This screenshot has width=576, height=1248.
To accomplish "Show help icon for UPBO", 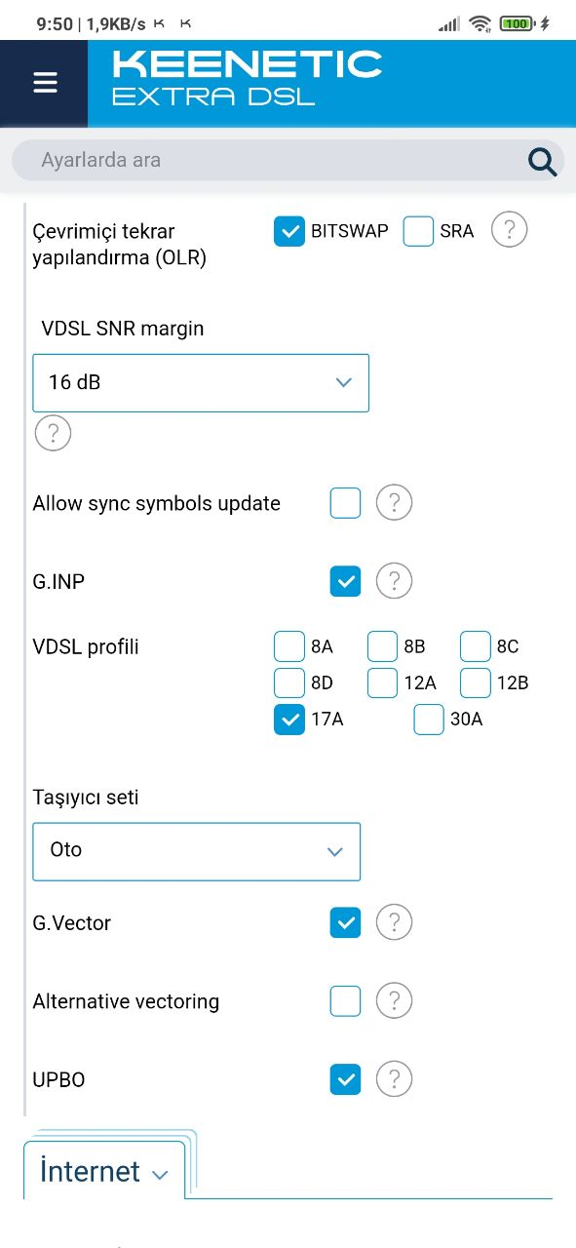I will coord(394,1078).
